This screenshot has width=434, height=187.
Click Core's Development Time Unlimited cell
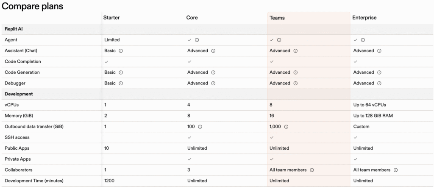click(197, 181)
